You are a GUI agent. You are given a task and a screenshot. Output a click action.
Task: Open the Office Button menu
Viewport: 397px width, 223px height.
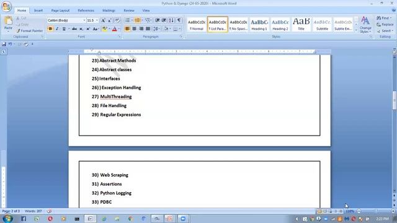pyautogui.click(x=7, y=7)
